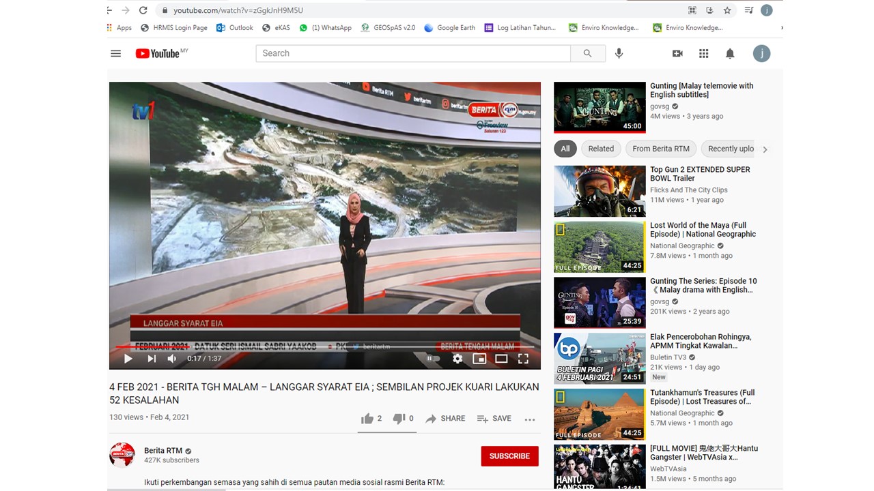This screenshot has height=491, width=874.
Task: Open the Log Latihan Tahun bookmark
Action: (520, 28)
